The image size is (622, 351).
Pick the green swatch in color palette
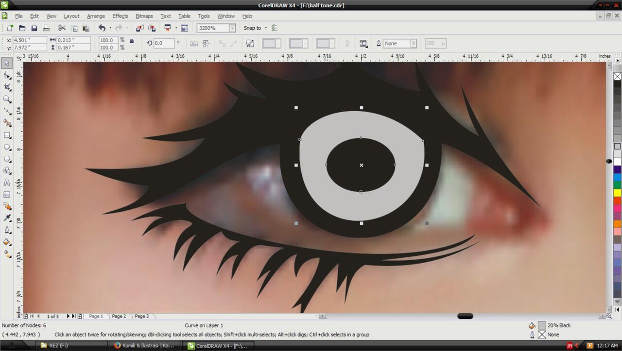617,185
